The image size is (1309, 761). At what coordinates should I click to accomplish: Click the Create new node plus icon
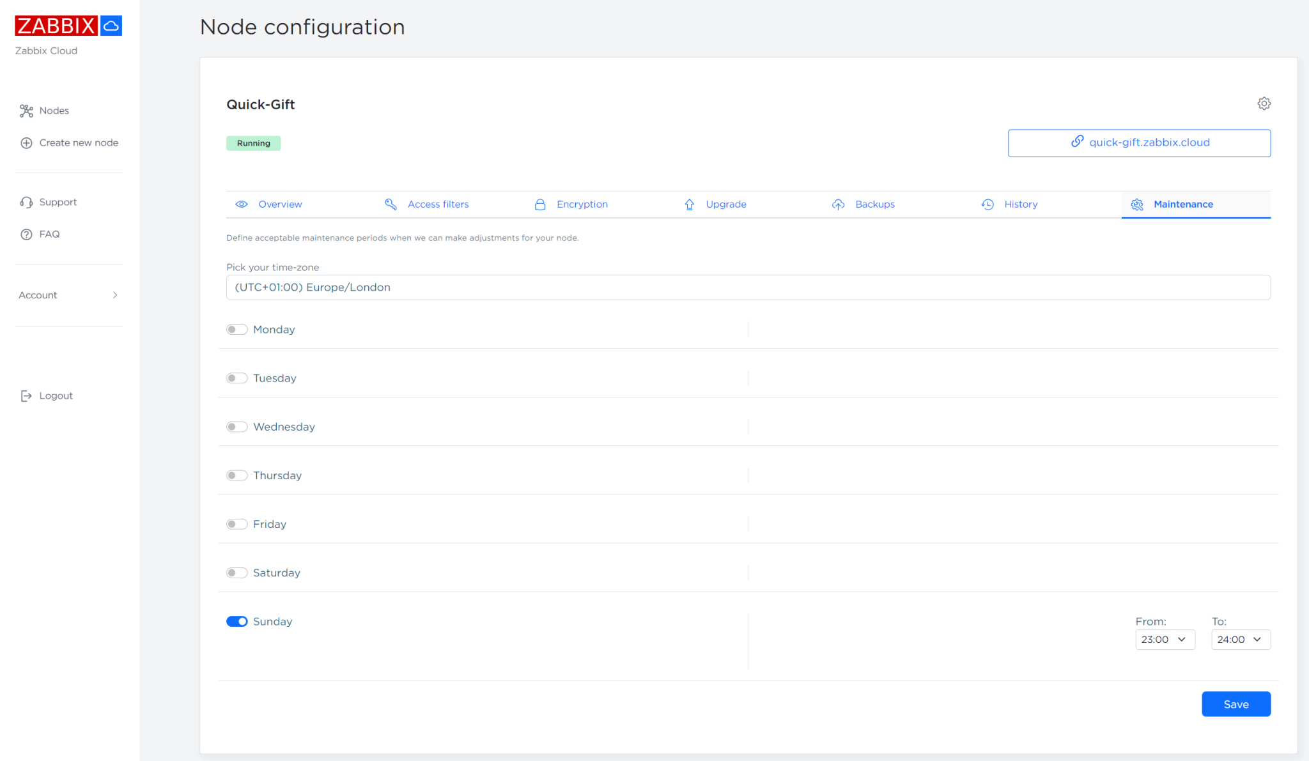pyautogui.click(x=26, y=142)
